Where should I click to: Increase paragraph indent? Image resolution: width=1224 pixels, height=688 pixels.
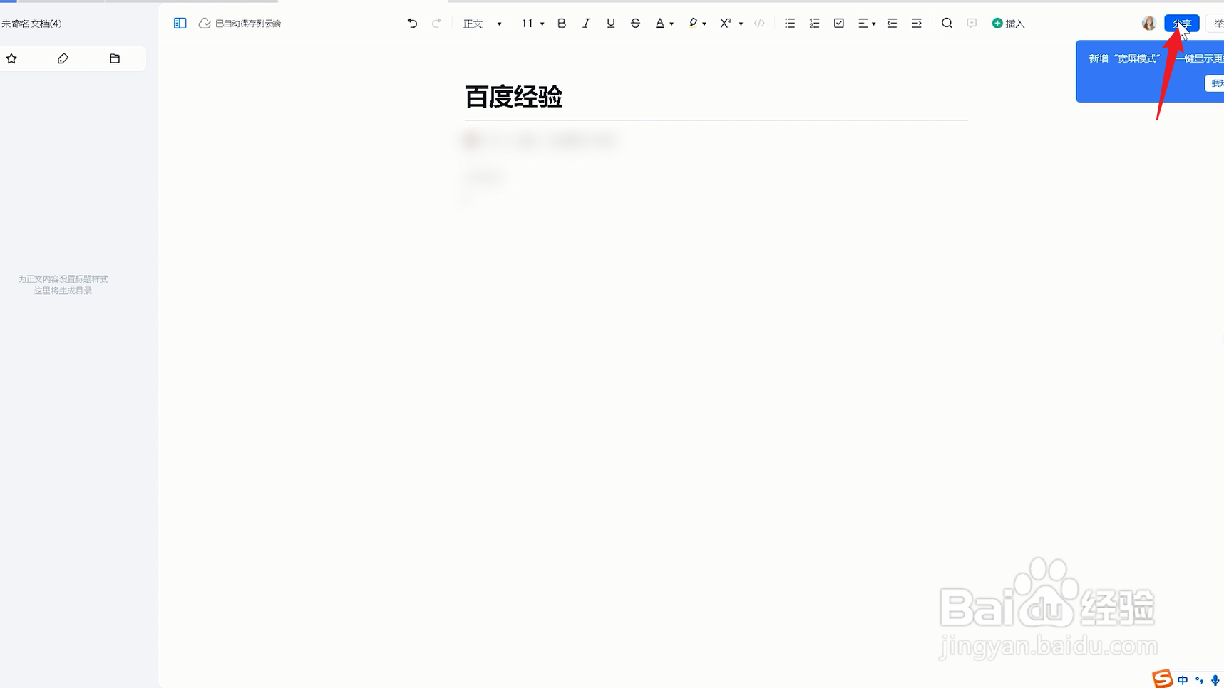(x=917, y=24)
